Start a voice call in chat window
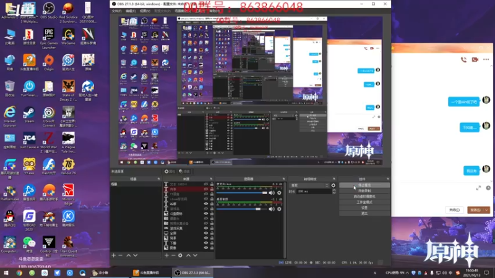 click(x=463, y=59)
